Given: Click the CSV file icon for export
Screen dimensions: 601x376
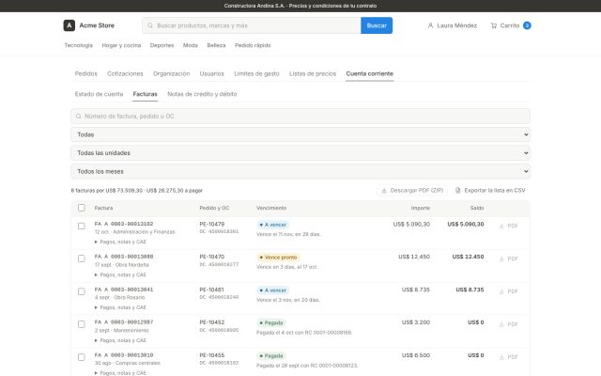Looking at the screenshot, I should 457,190.
